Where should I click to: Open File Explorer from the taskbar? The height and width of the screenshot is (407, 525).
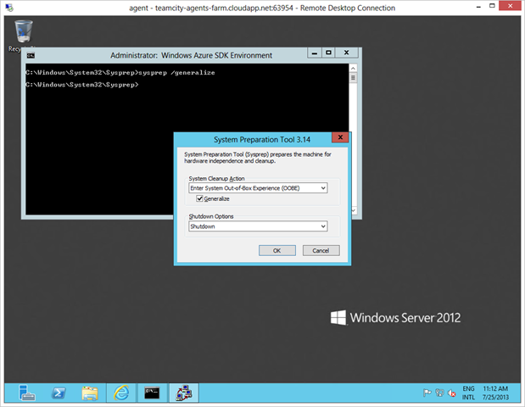(90, 393)
